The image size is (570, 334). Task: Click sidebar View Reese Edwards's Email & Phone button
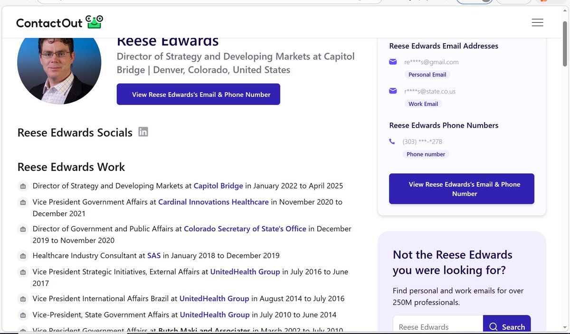pos(462,189)
